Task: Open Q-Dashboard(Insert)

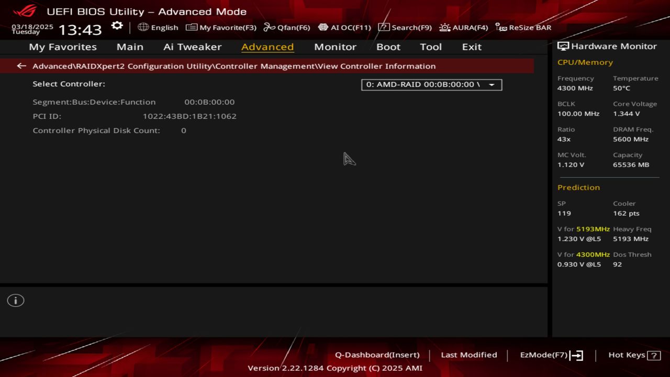Action: pyautogui.click(x=377, y=355)
